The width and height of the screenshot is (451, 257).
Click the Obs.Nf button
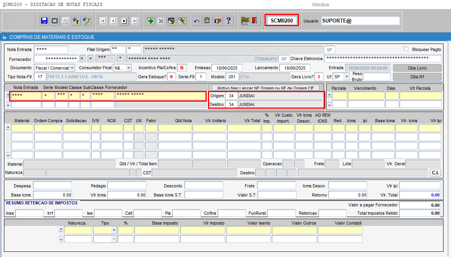pyautogui.click(x=417, y=77)
